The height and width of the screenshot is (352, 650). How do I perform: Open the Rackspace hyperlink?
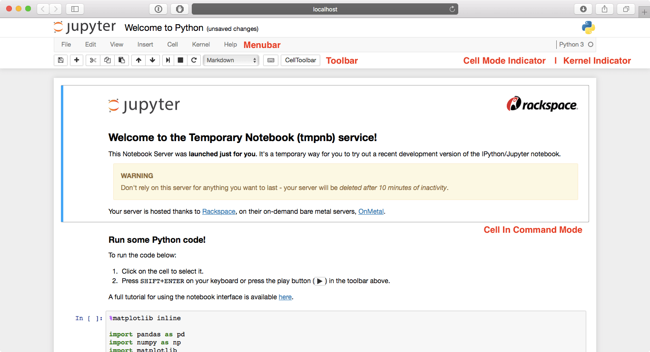click(218, 211)
